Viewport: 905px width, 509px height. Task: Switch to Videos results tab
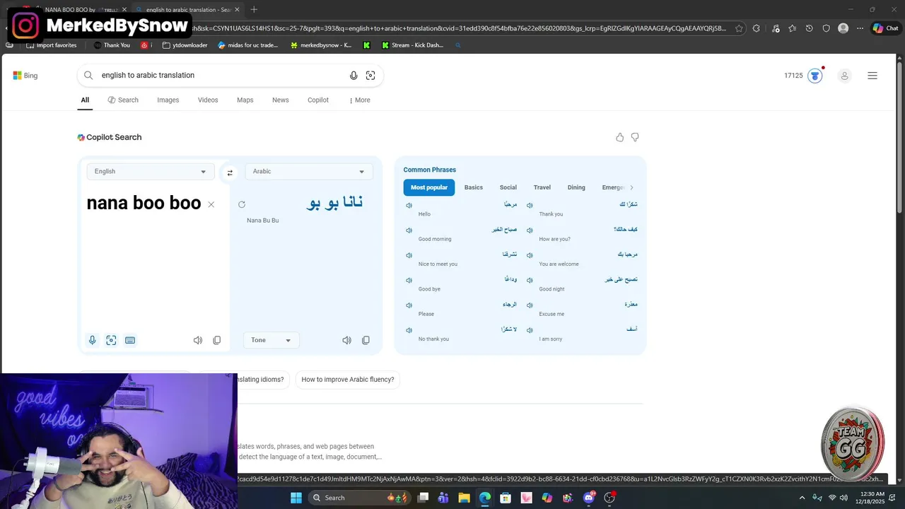click(x=208, y=100)
